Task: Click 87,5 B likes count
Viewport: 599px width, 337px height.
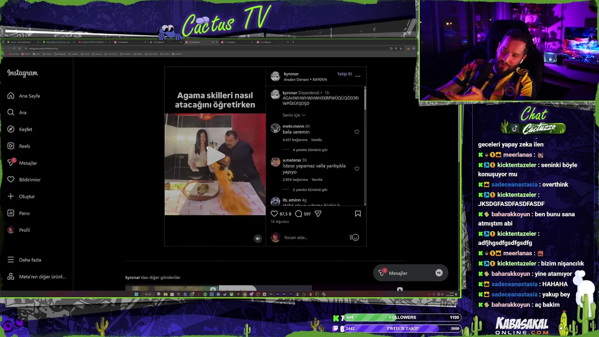Action: click(285, 214)
